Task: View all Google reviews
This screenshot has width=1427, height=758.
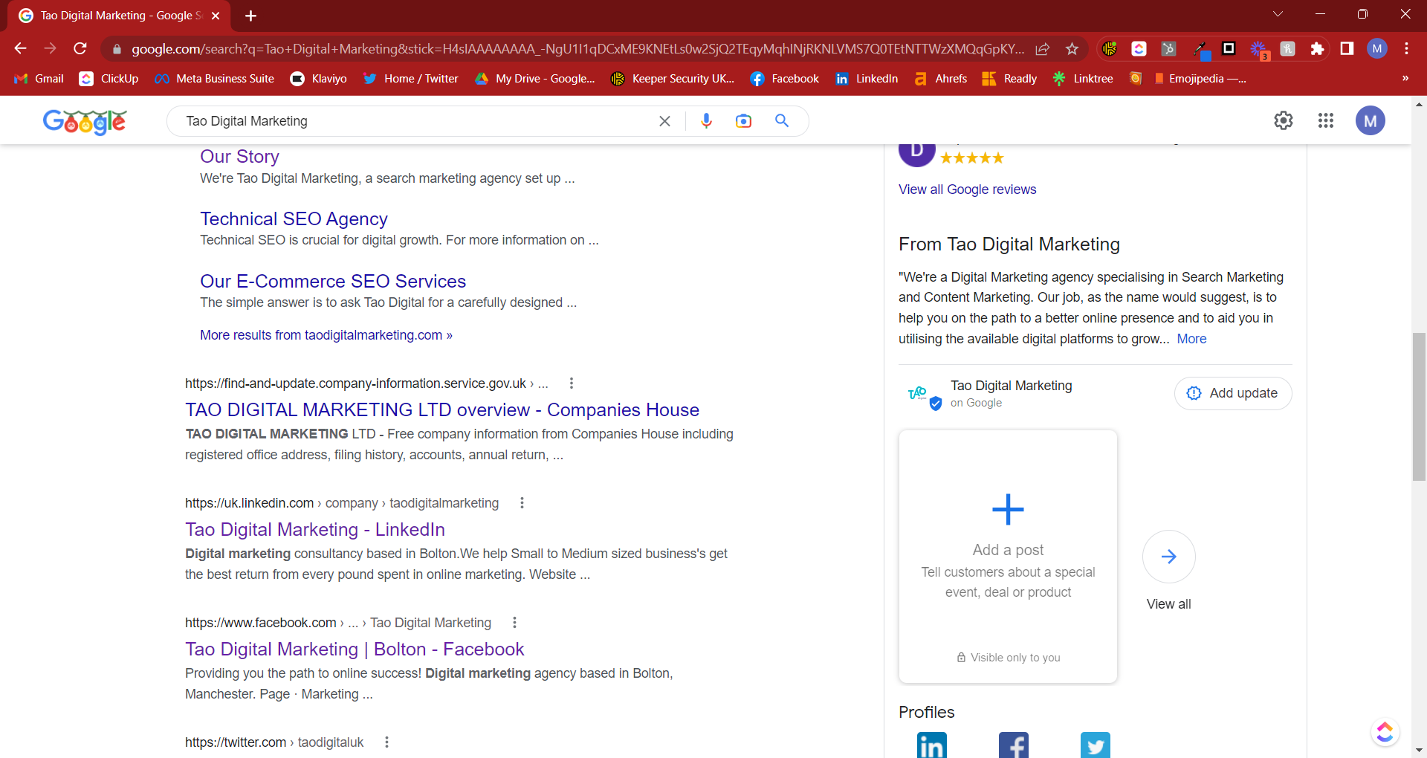Action: (967, 189)
